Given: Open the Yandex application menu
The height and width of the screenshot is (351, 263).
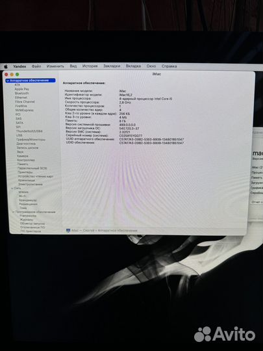Looking at the screenshot, I should [19, 66].
